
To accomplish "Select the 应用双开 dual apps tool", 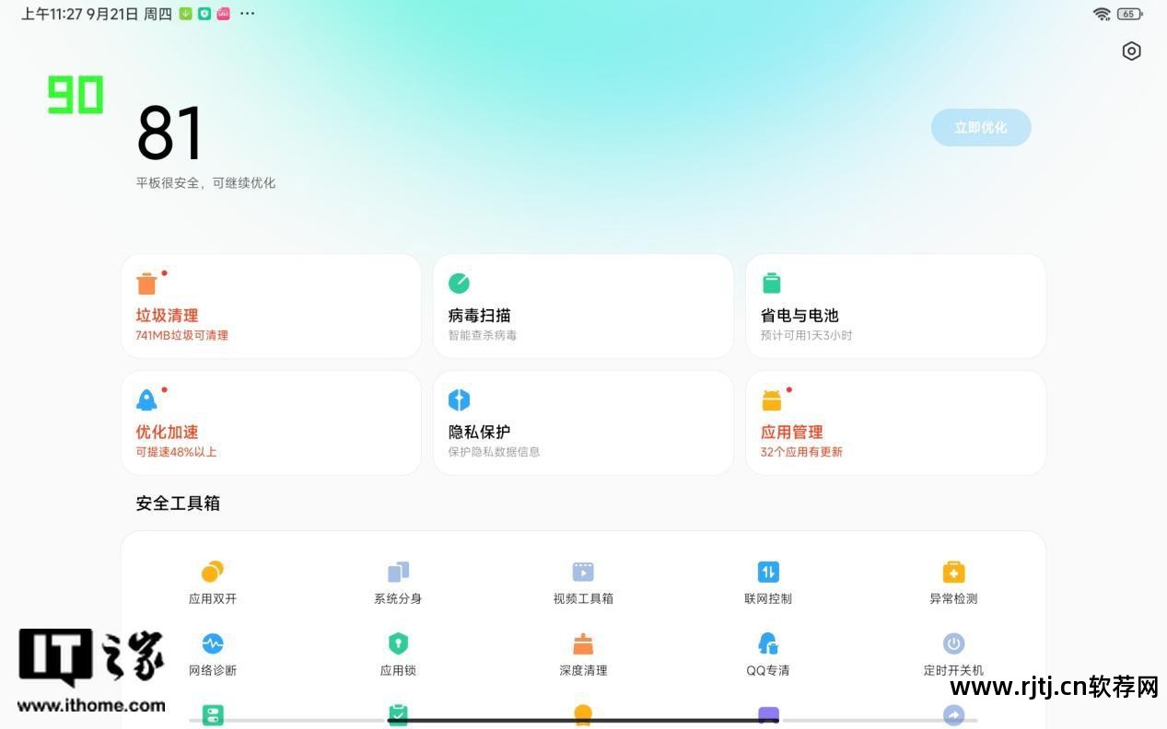I will [x=213, y=581].
